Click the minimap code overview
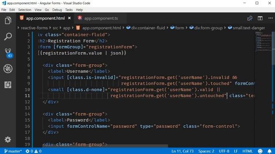 point(263,42)
